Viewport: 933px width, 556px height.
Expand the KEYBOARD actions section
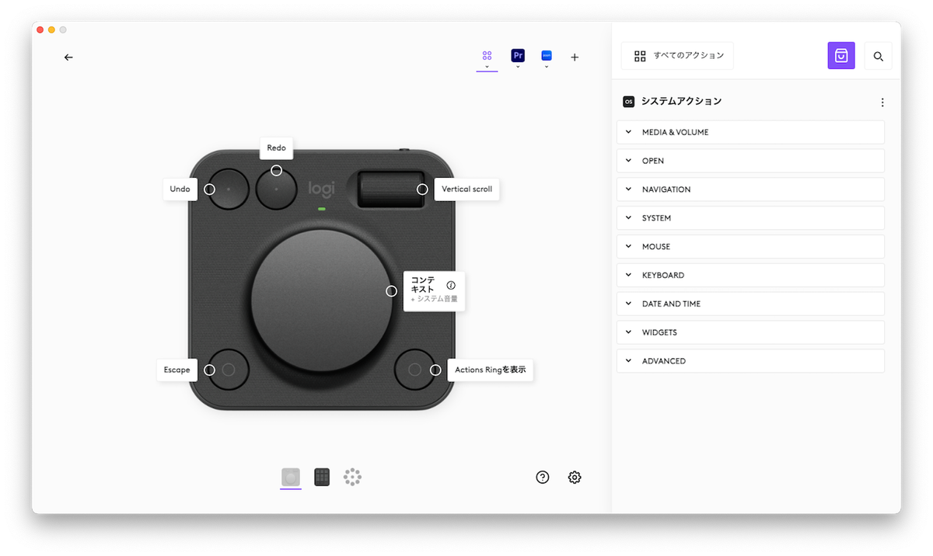750,275
